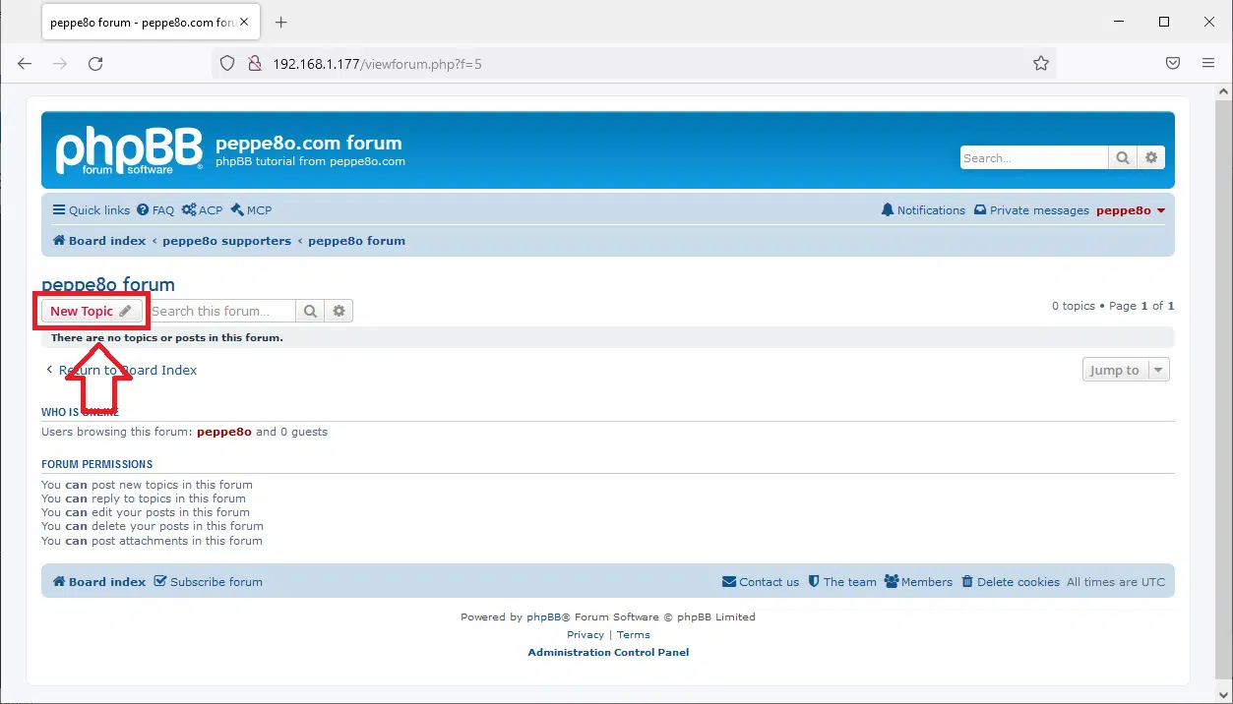The width and height of the screenshot is (1233, 704).
Task: Click the shield tracking protection icon
Action: tap(227, 64)
